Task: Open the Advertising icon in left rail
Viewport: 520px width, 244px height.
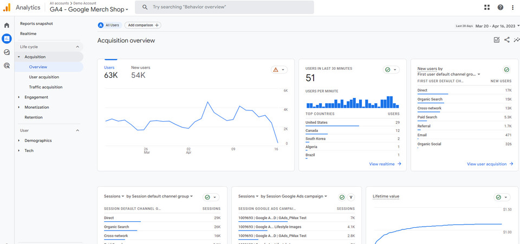Action: pyautogui.click(x=6, y=65)
